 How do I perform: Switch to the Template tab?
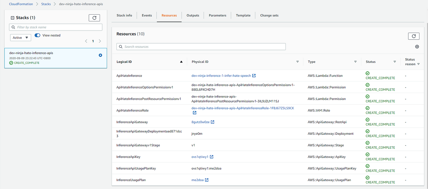(243, 15)
